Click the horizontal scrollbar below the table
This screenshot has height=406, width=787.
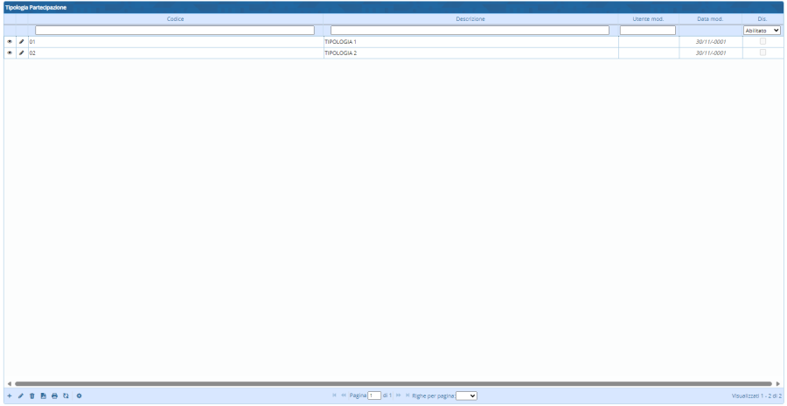393,383
